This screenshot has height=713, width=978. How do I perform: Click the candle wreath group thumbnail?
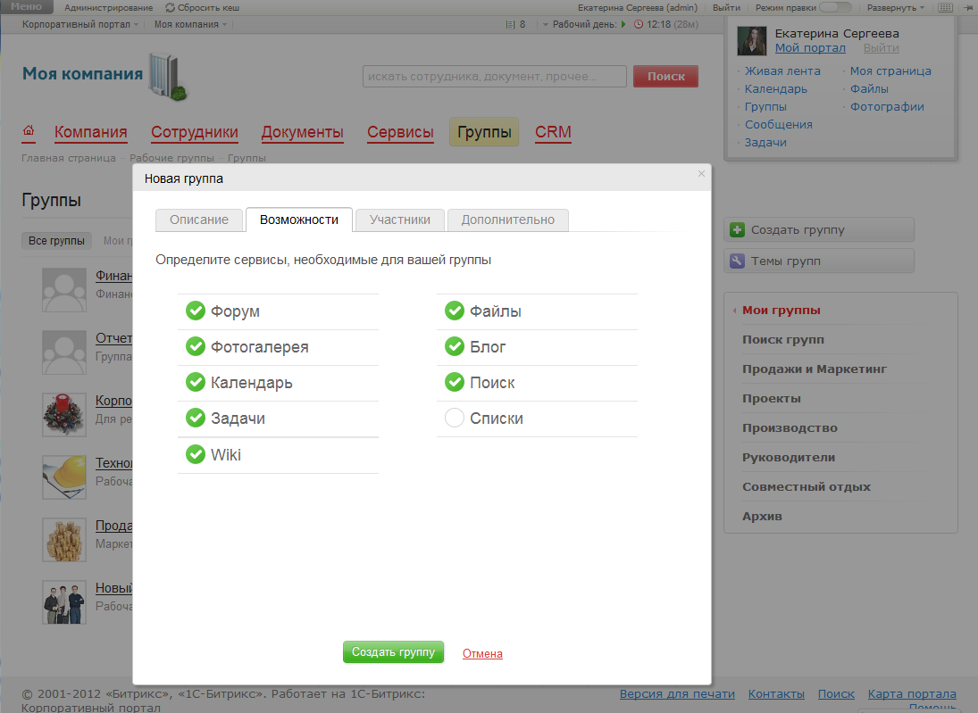click(64, 414)
